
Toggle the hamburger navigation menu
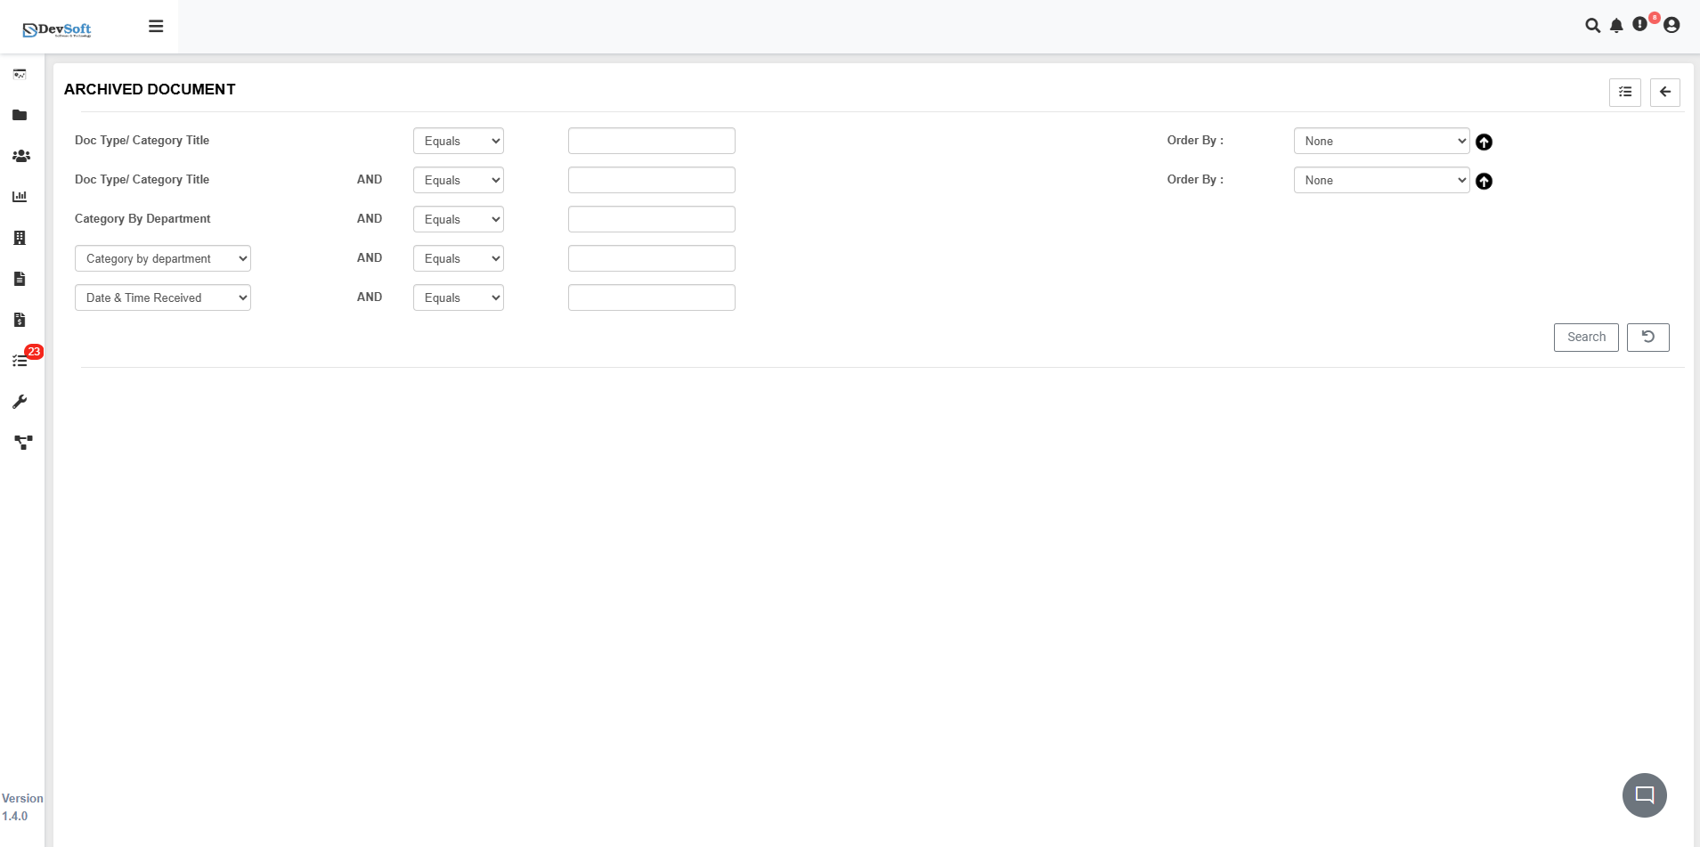[x=156, y=26]
